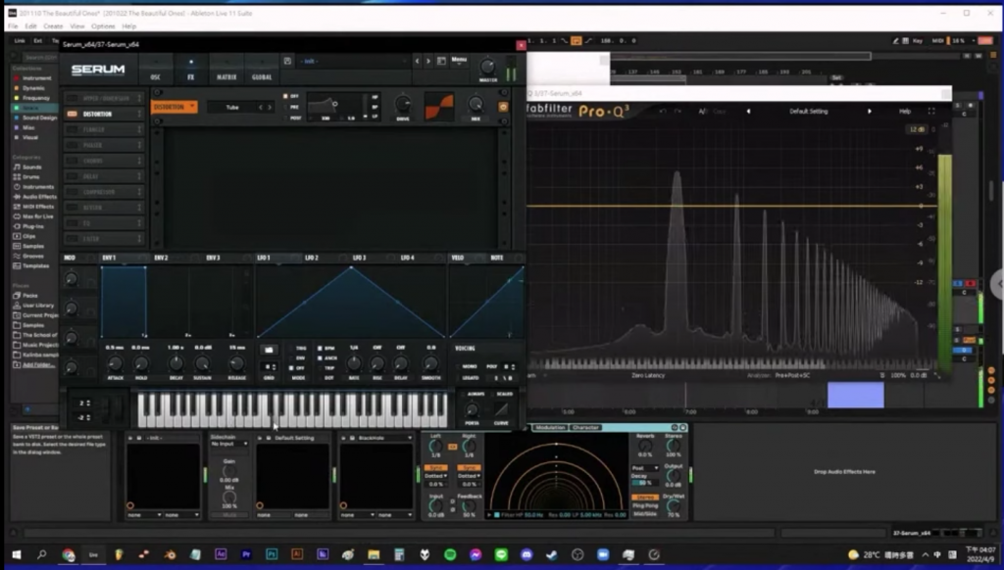Click Help in Pro-Q 3
This screenshot has width=1004, height=570.
tap(905, 112)
